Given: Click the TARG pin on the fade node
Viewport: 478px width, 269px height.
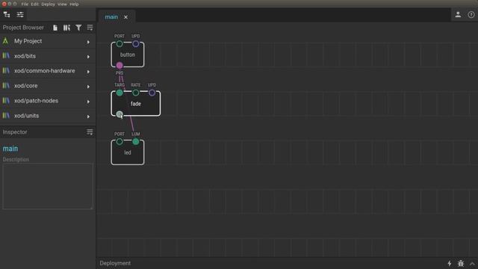Looking at the screenshot, I should pos(119,93).
